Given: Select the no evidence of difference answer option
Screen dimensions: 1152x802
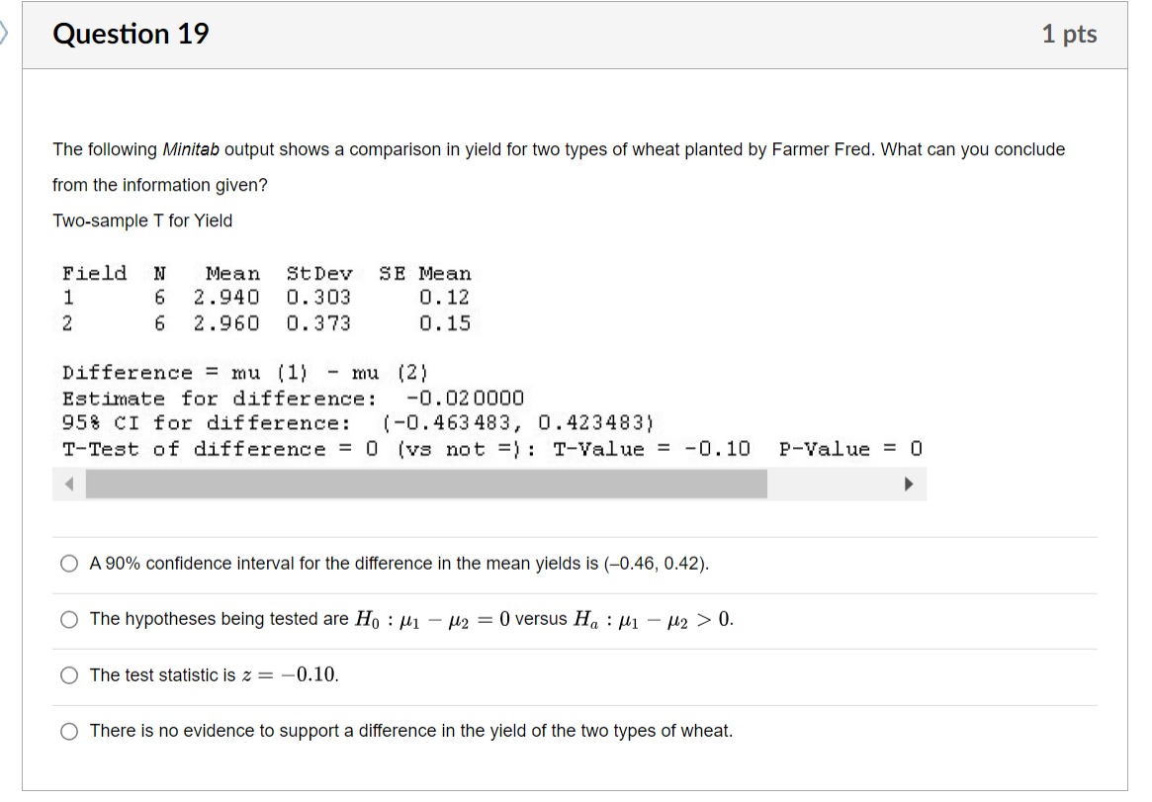Looking at the screenshot, I should pos(69,731).
